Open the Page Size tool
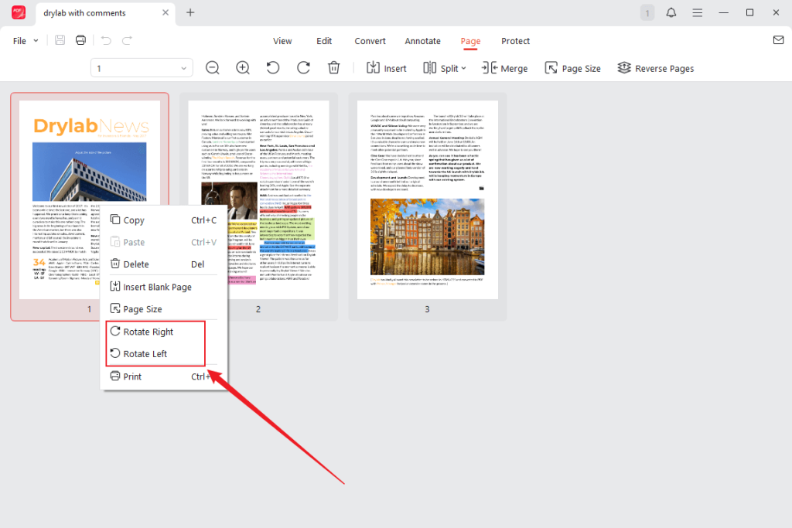The height and width of the screenshot is (528, 792). pos(572,68)
